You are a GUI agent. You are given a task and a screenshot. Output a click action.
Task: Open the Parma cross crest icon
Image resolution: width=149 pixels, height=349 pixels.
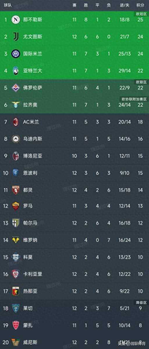(15, 223)
